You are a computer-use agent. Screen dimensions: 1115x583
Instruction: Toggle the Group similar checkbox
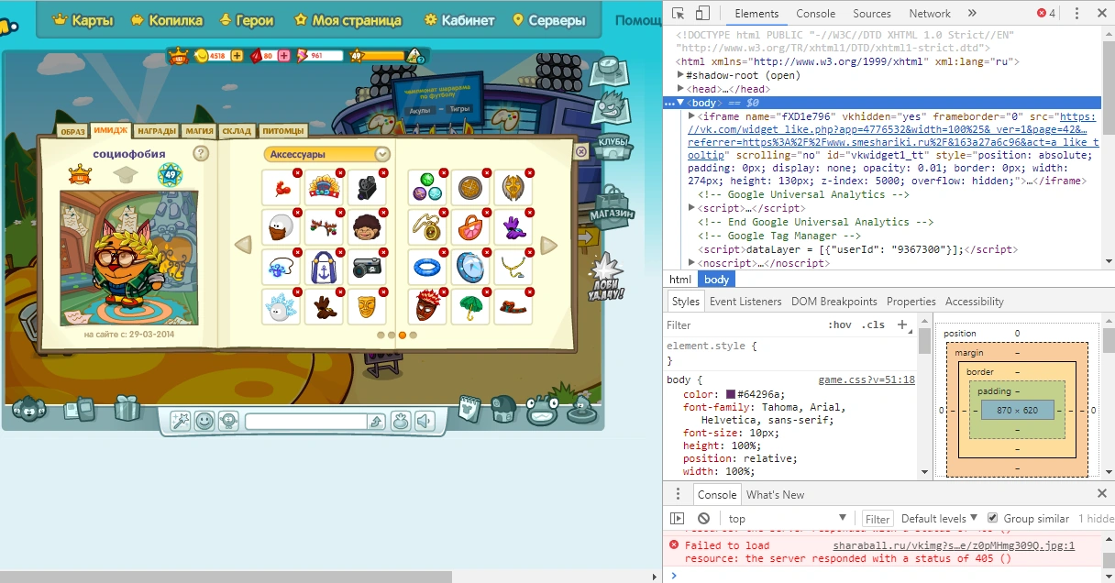coord(992,518)
